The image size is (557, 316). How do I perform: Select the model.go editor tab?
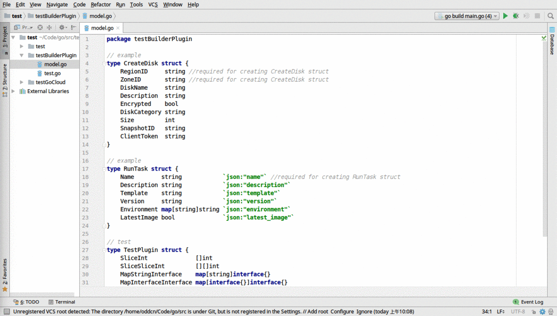pos(102,28)
